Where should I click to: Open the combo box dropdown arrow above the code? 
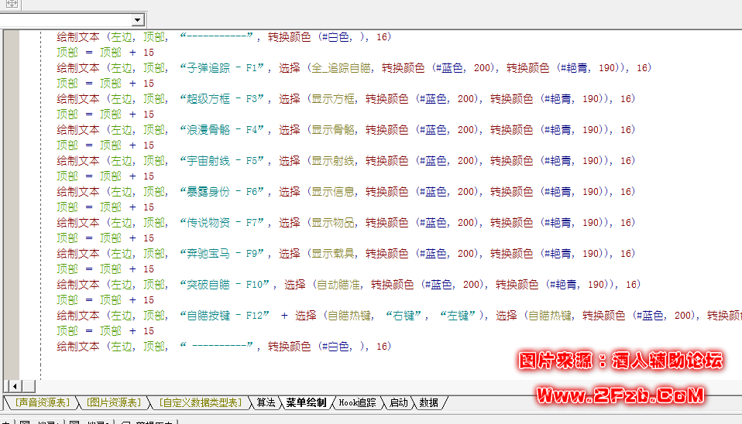click(x=138, y=20)
